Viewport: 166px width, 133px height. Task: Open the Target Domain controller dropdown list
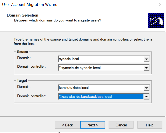coord(146,97)
